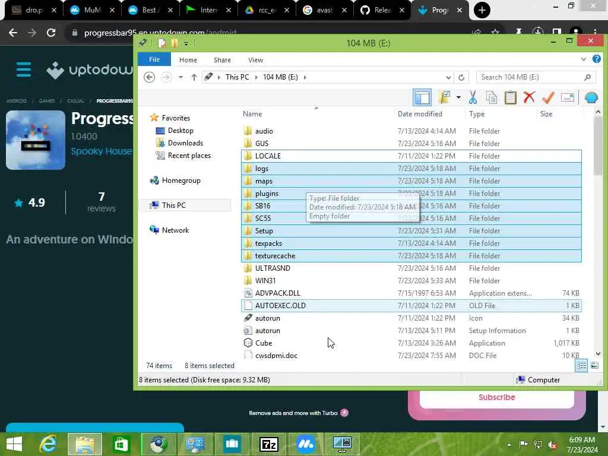This screenshot has height=456, width=608.
Task: Delete selection with red X icon
Action: click(529, 97)
